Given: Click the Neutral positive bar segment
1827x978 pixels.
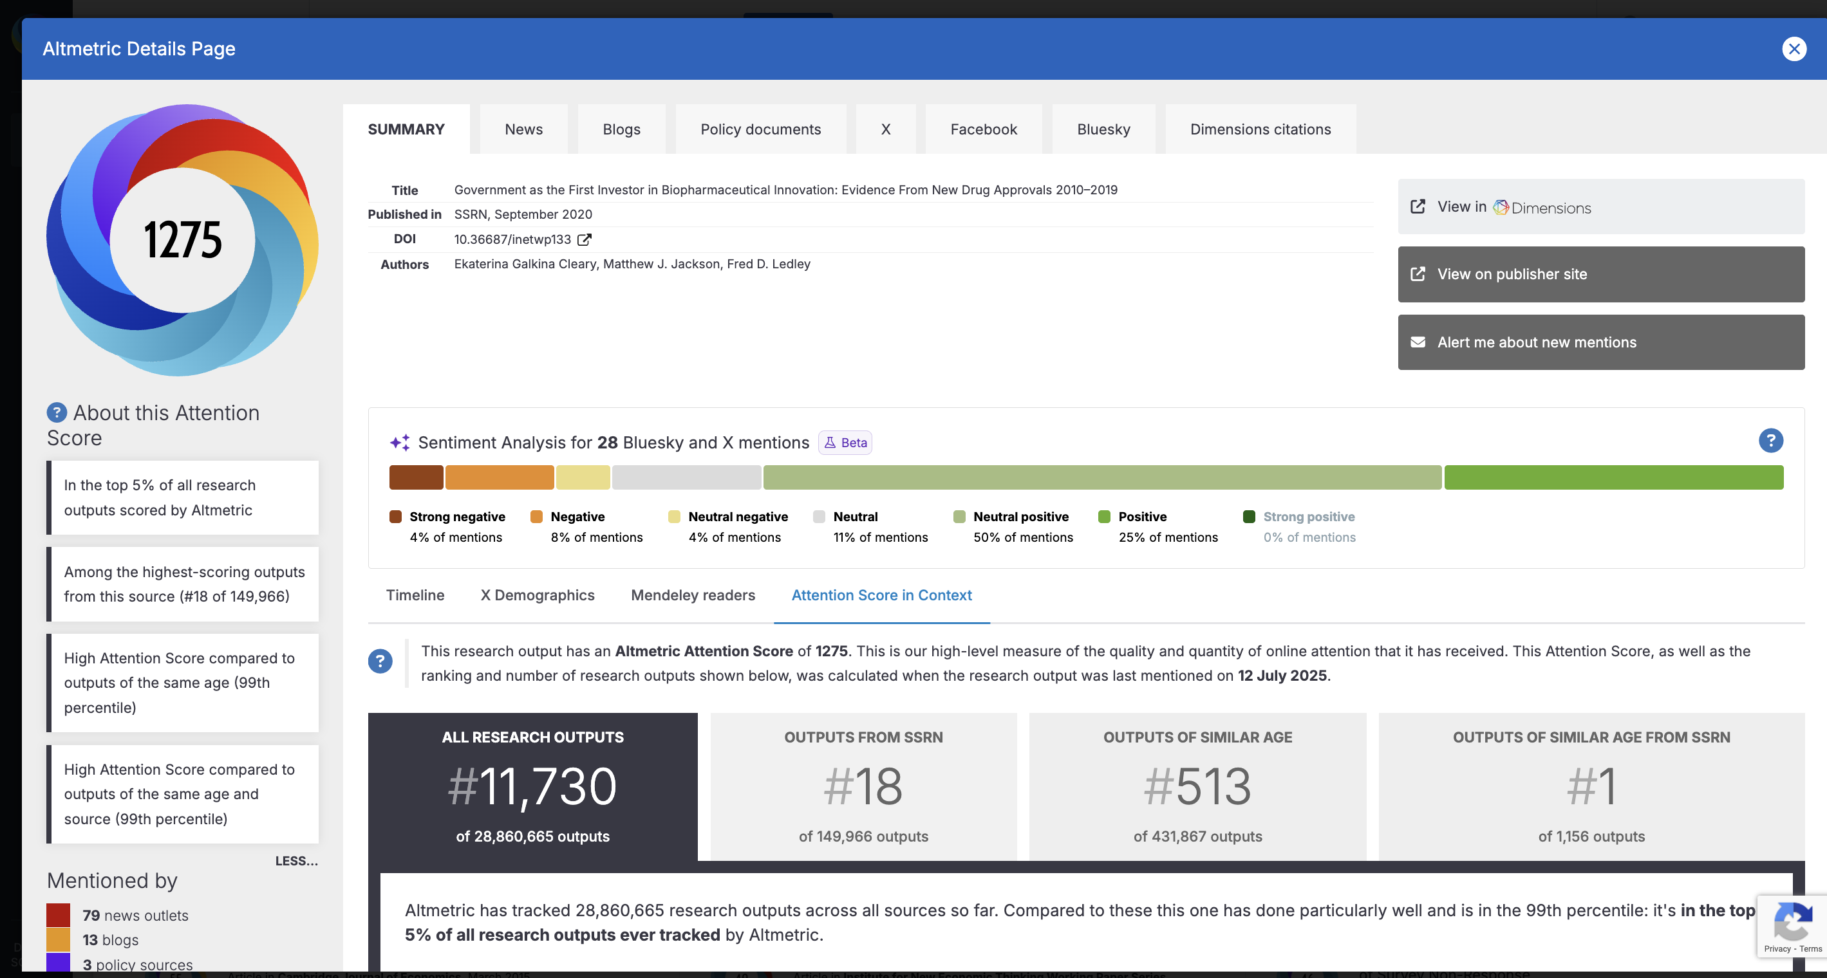Looking at the screenshot, I should click(x=1102, y=477).
